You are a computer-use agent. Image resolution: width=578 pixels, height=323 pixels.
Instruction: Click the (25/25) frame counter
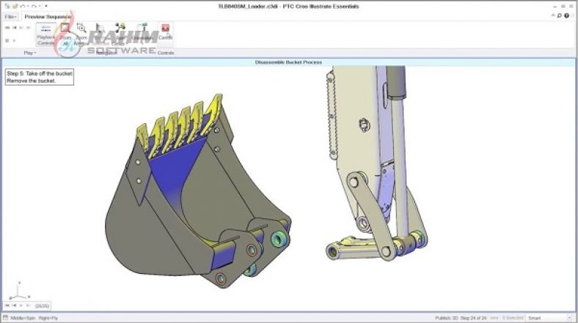click(42, 305)
